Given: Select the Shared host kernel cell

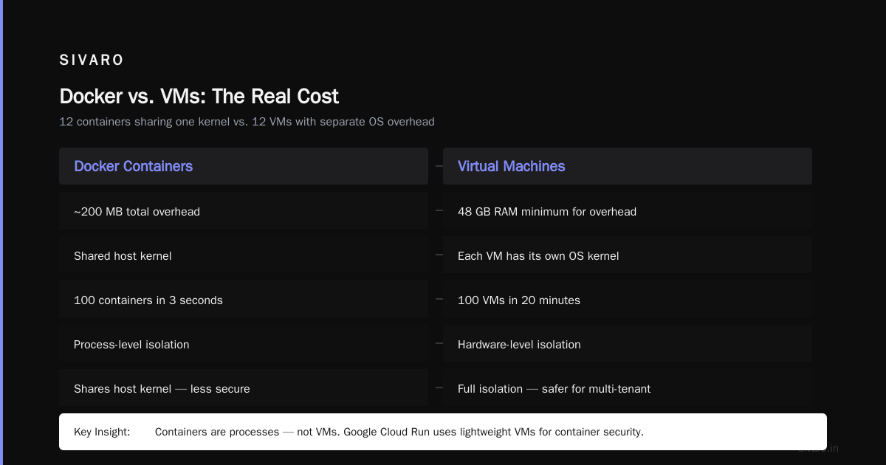Looking at the screenshot, I should [x=244, y=255].
